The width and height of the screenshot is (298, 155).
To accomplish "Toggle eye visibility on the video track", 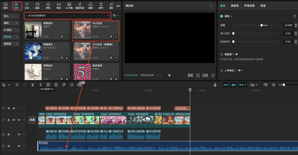I will click(14, 120).
